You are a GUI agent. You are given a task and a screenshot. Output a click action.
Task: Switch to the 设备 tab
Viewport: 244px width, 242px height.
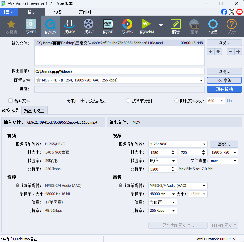point(58,12)
